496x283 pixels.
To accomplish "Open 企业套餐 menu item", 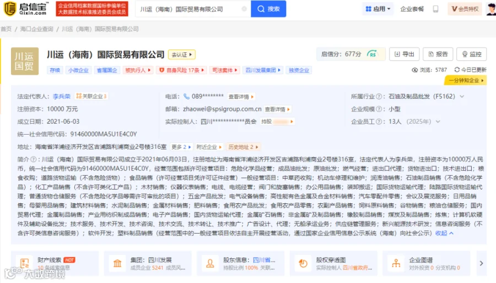I will [412, 9].
